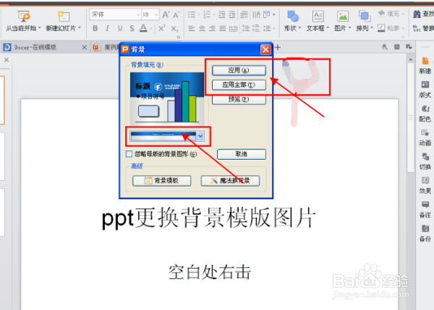This screenshot has width=434, height=310.
Task: Click the numbered list icon
Action: tap(207, 14)
